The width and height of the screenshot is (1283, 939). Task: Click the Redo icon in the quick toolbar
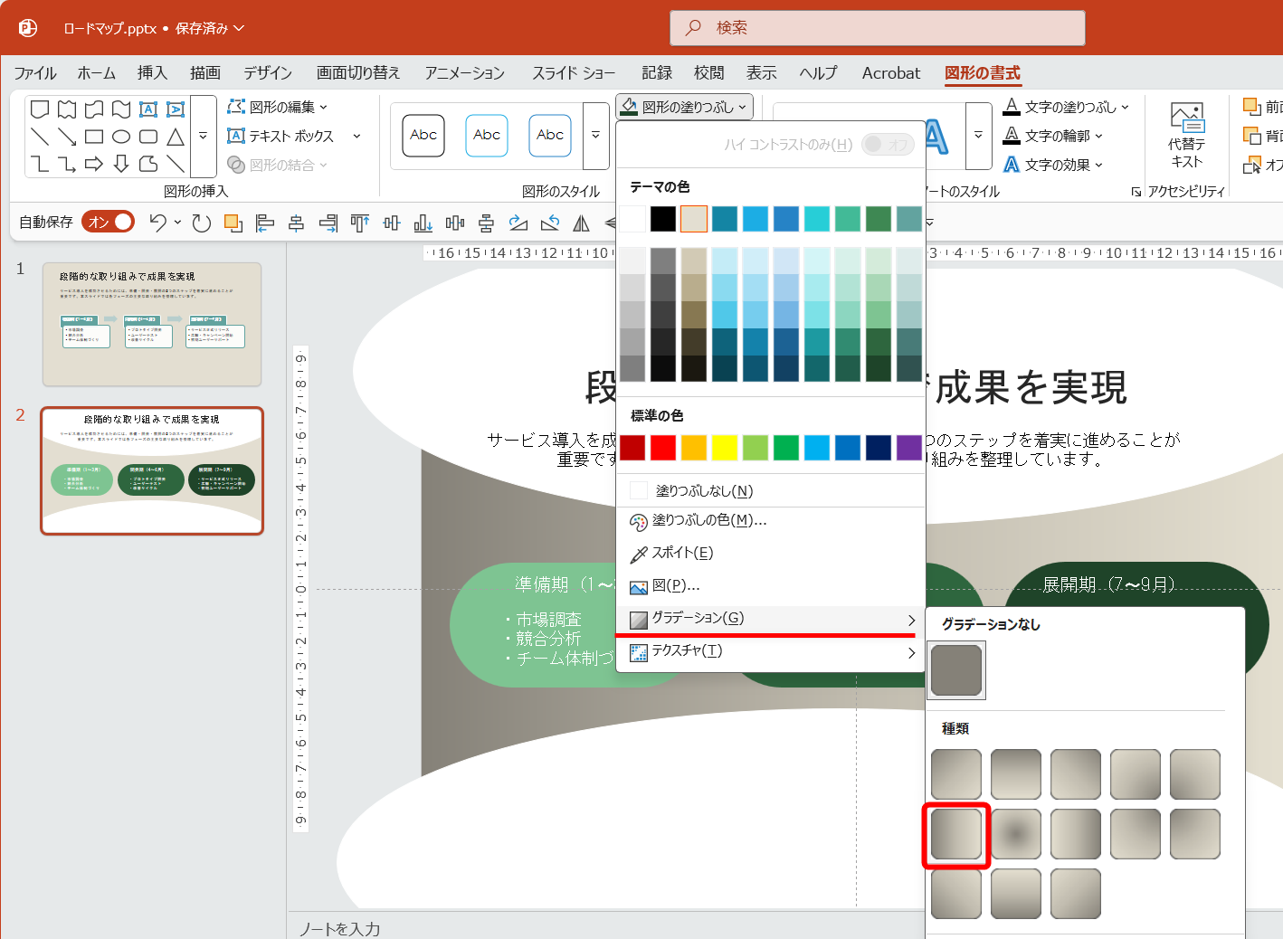[x=201, y=222]
